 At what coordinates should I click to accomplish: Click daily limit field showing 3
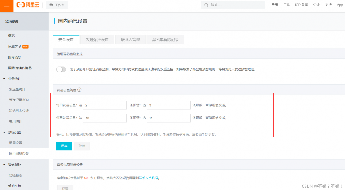pyautogui.click(x=168, y=105)
